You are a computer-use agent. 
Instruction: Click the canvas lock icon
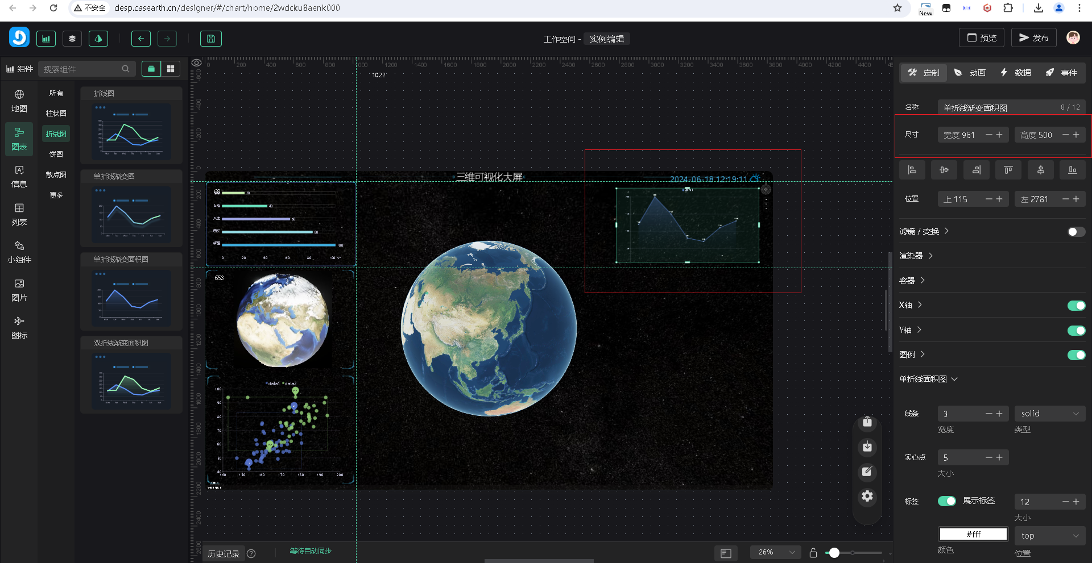813,553
